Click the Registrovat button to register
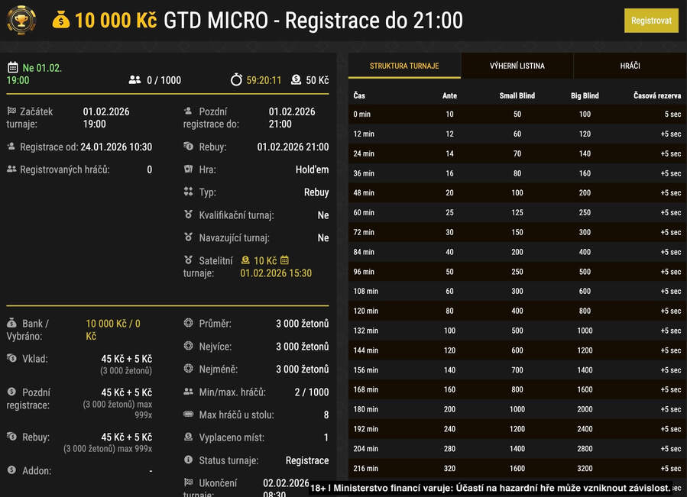 pyautogui.click(x=650, y=21)
